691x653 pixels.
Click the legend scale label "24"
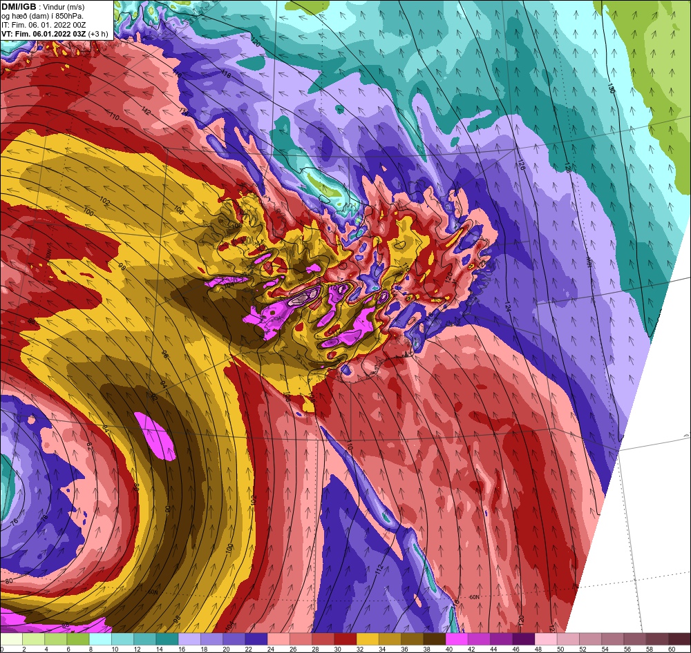pyautogui.click(x=271, y=649)
